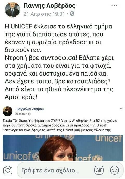Viewport: 125px width, 179px height.
Task: Open Γιάννης Λοβέρδος profile picture
Action: tap(12, 10)
